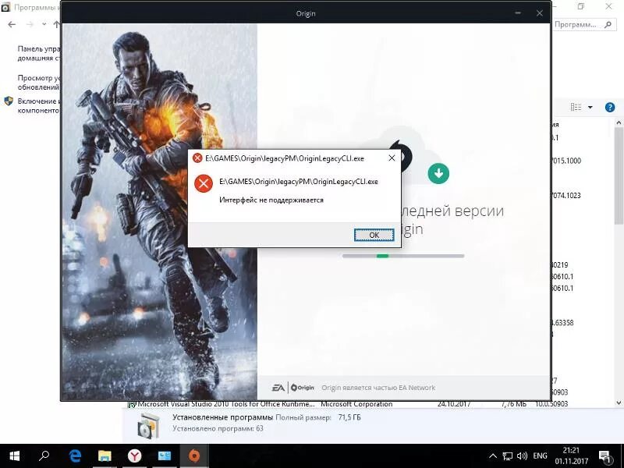Open Yandex Browser from the taskbar

tap(134, 456)
